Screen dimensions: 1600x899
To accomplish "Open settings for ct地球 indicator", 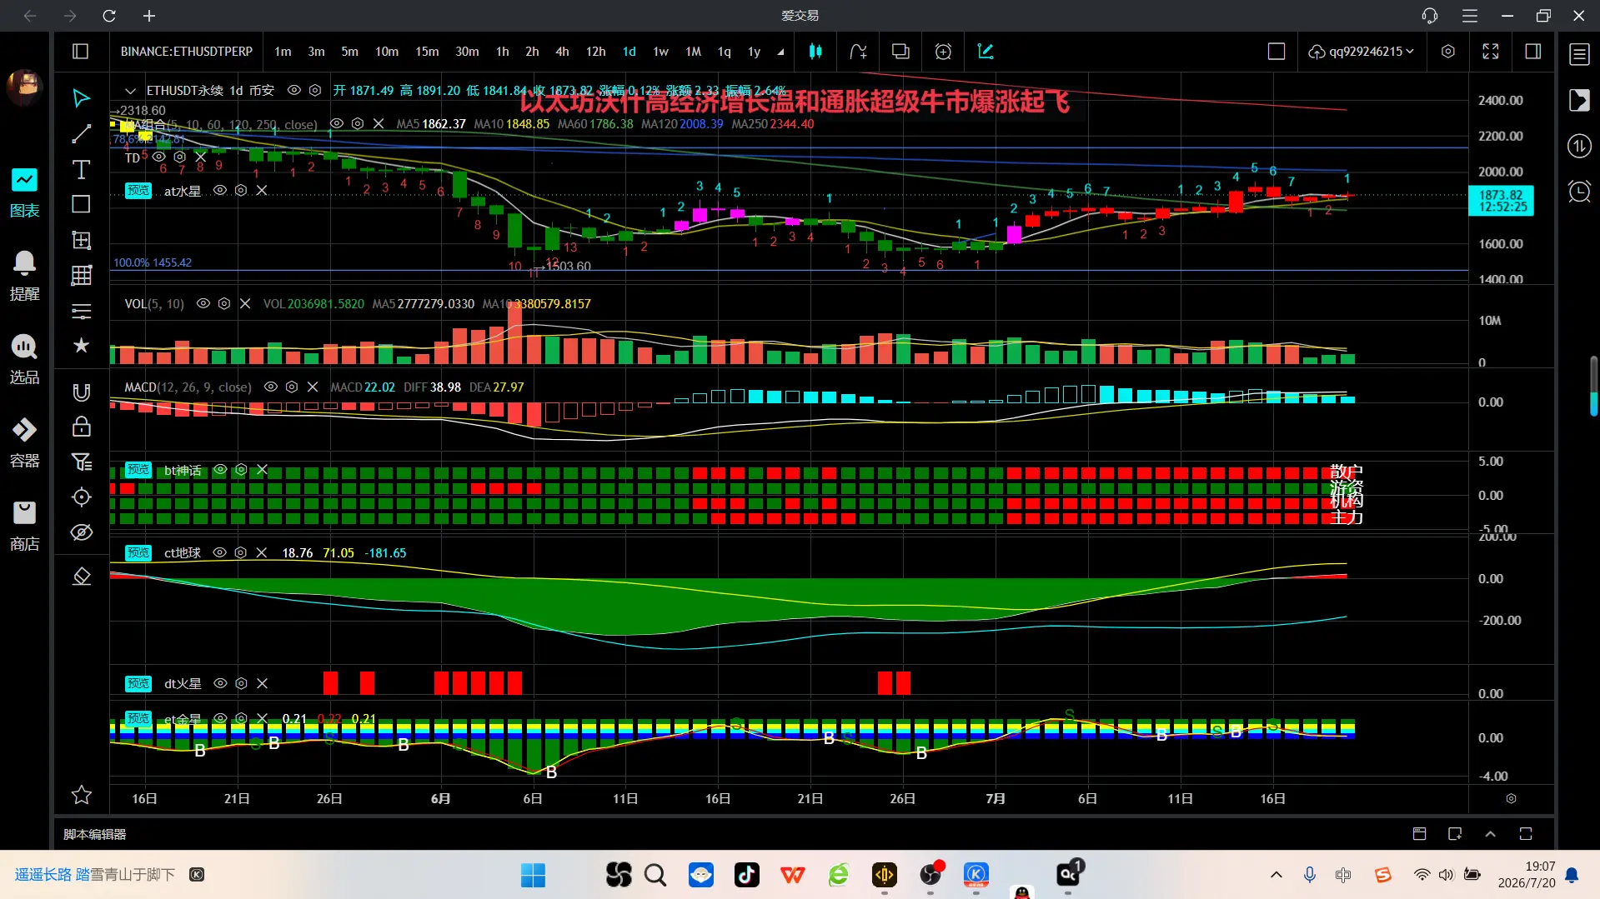I will click(241, 552).
